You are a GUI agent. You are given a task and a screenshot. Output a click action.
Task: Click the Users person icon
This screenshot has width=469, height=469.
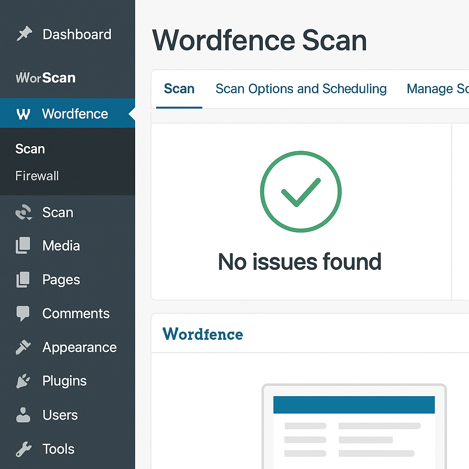coord(23,415)
